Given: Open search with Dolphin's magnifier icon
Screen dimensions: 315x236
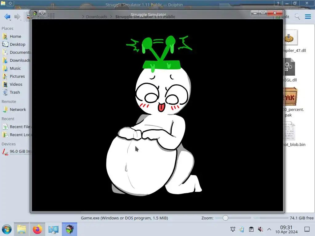Looking at the screenshot, I should [x=297, y=17].
